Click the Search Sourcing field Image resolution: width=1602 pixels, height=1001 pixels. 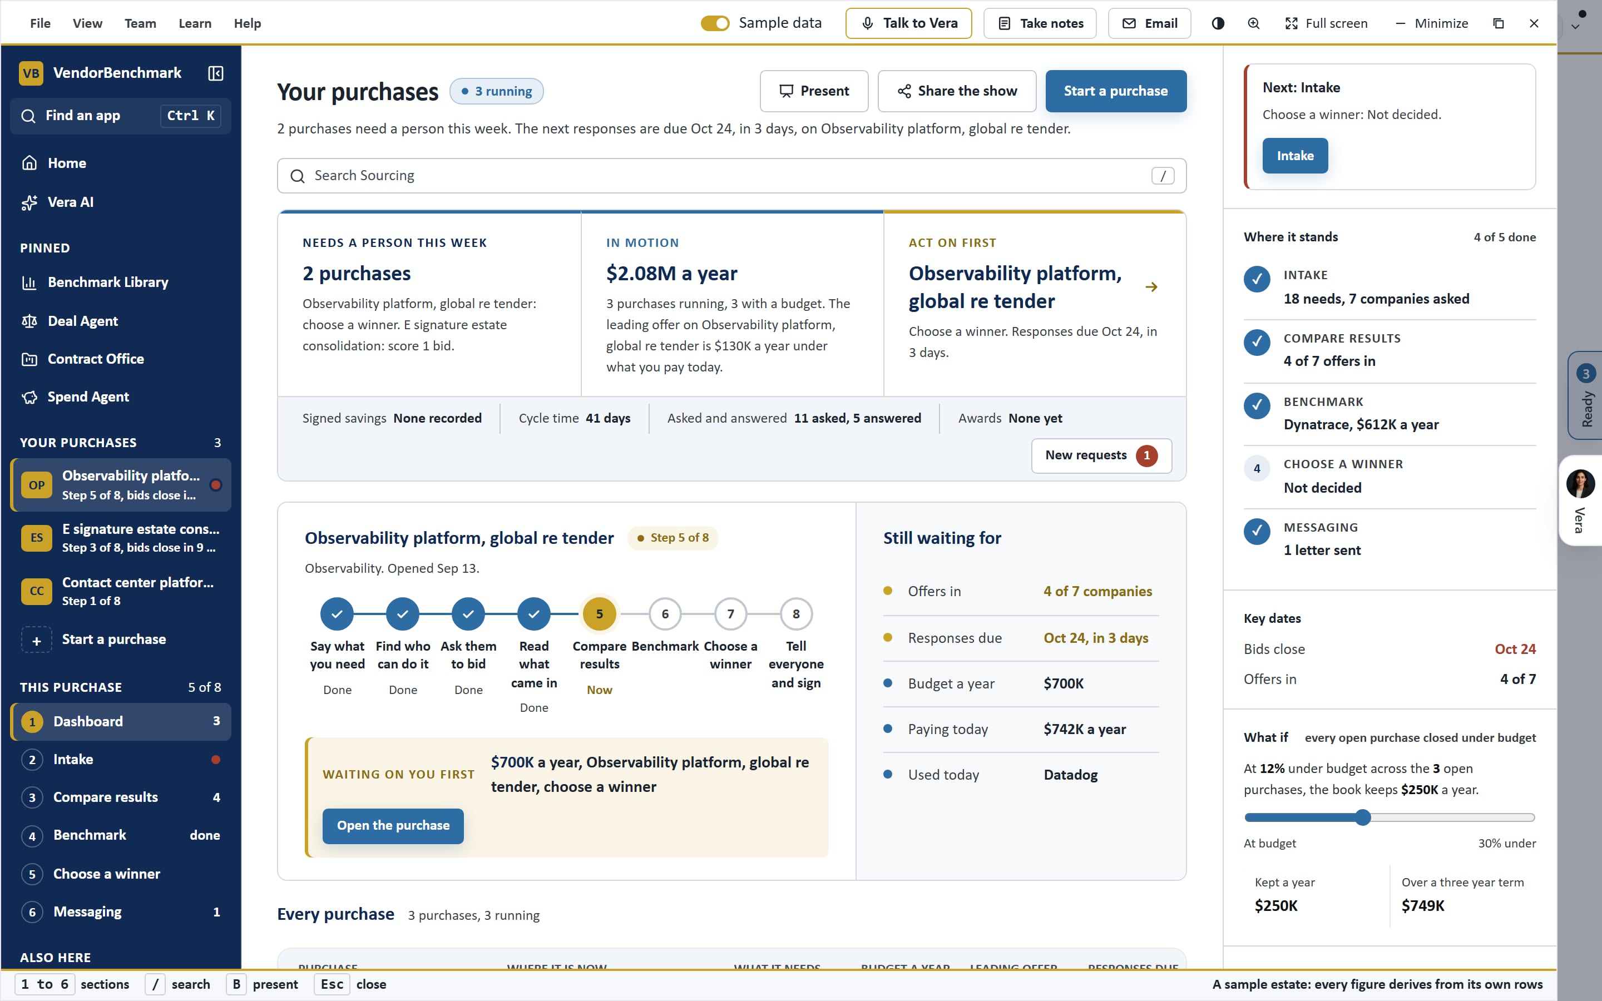(x=731, y=175)
